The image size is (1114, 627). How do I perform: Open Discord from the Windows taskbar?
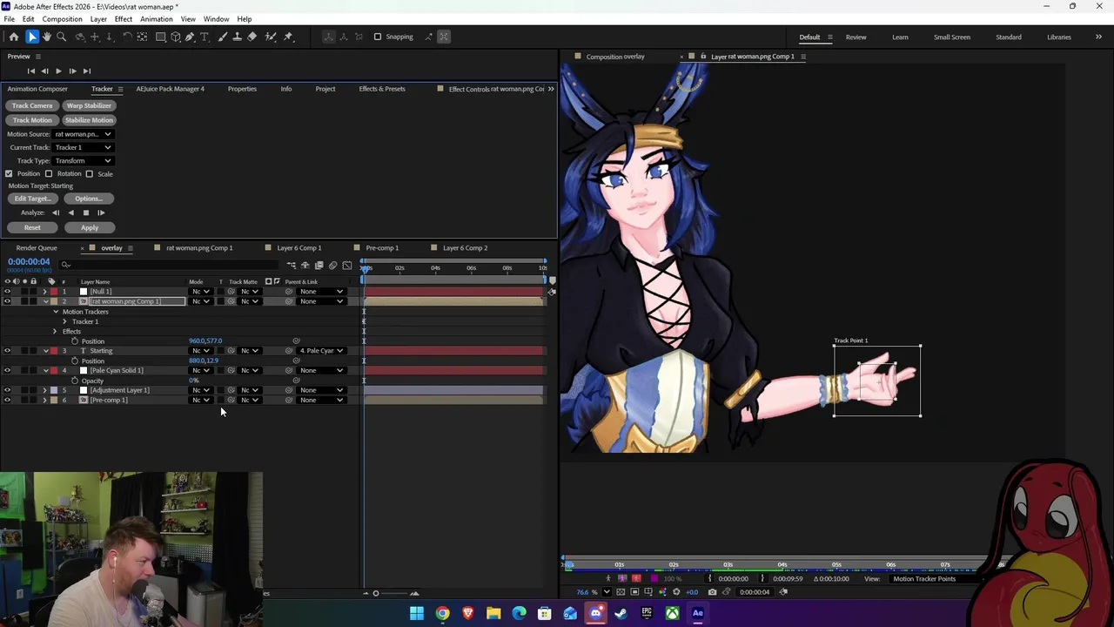coord(595,613)
